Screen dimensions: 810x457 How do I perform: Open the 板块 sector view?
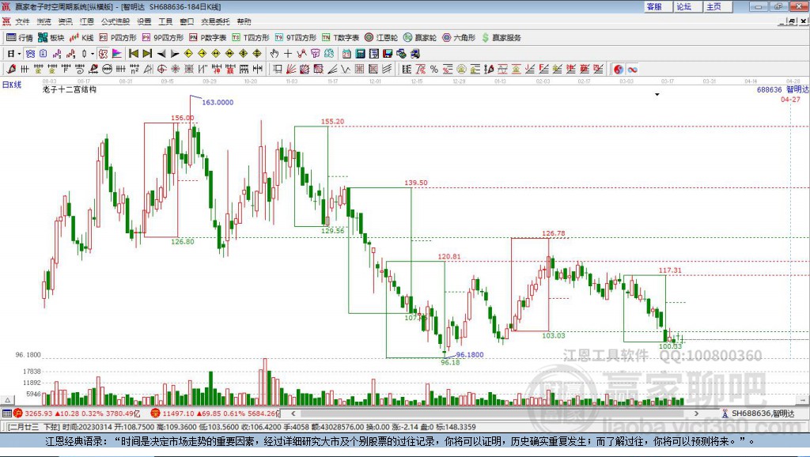pos(51,38)
